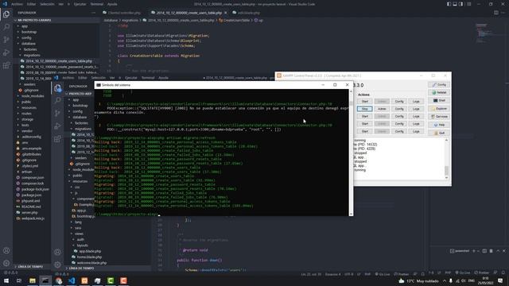Open Extensions icon in PROYECTO-AIEP window

pos(57,139)
